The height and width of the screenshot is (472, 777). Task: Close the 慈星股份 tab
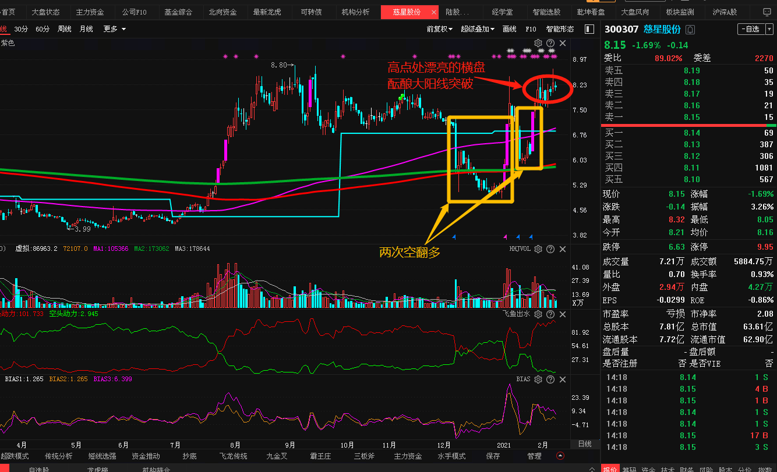[x=433, y=12]
